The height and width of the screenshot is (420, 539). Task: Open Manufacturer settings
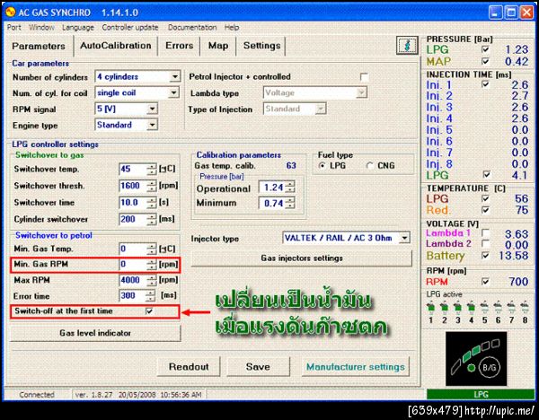pos(356,367)
